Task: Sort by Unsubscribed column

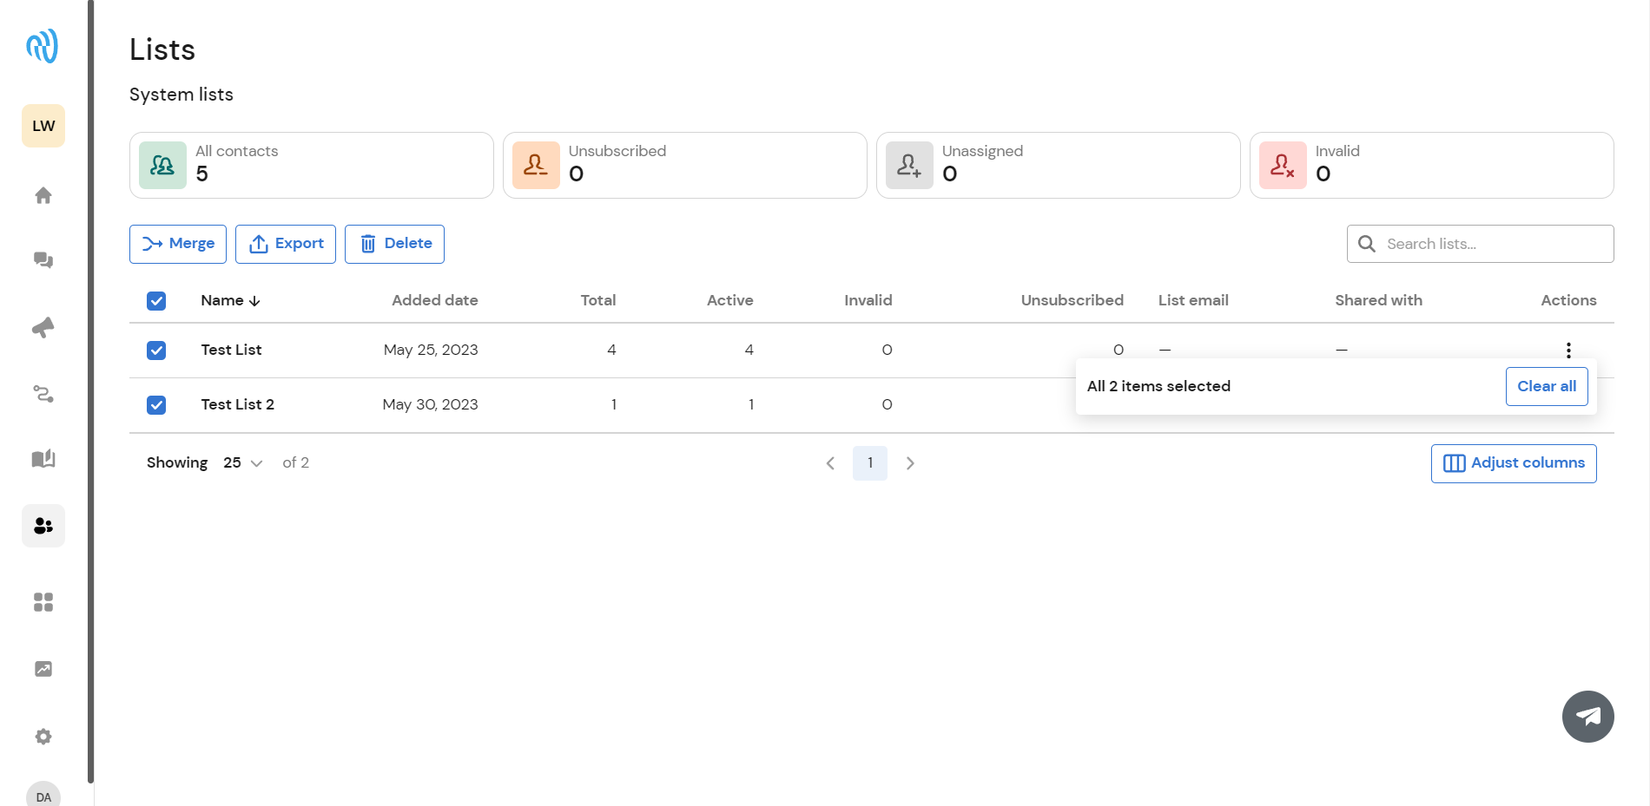Action: (x=1072, y=300)
